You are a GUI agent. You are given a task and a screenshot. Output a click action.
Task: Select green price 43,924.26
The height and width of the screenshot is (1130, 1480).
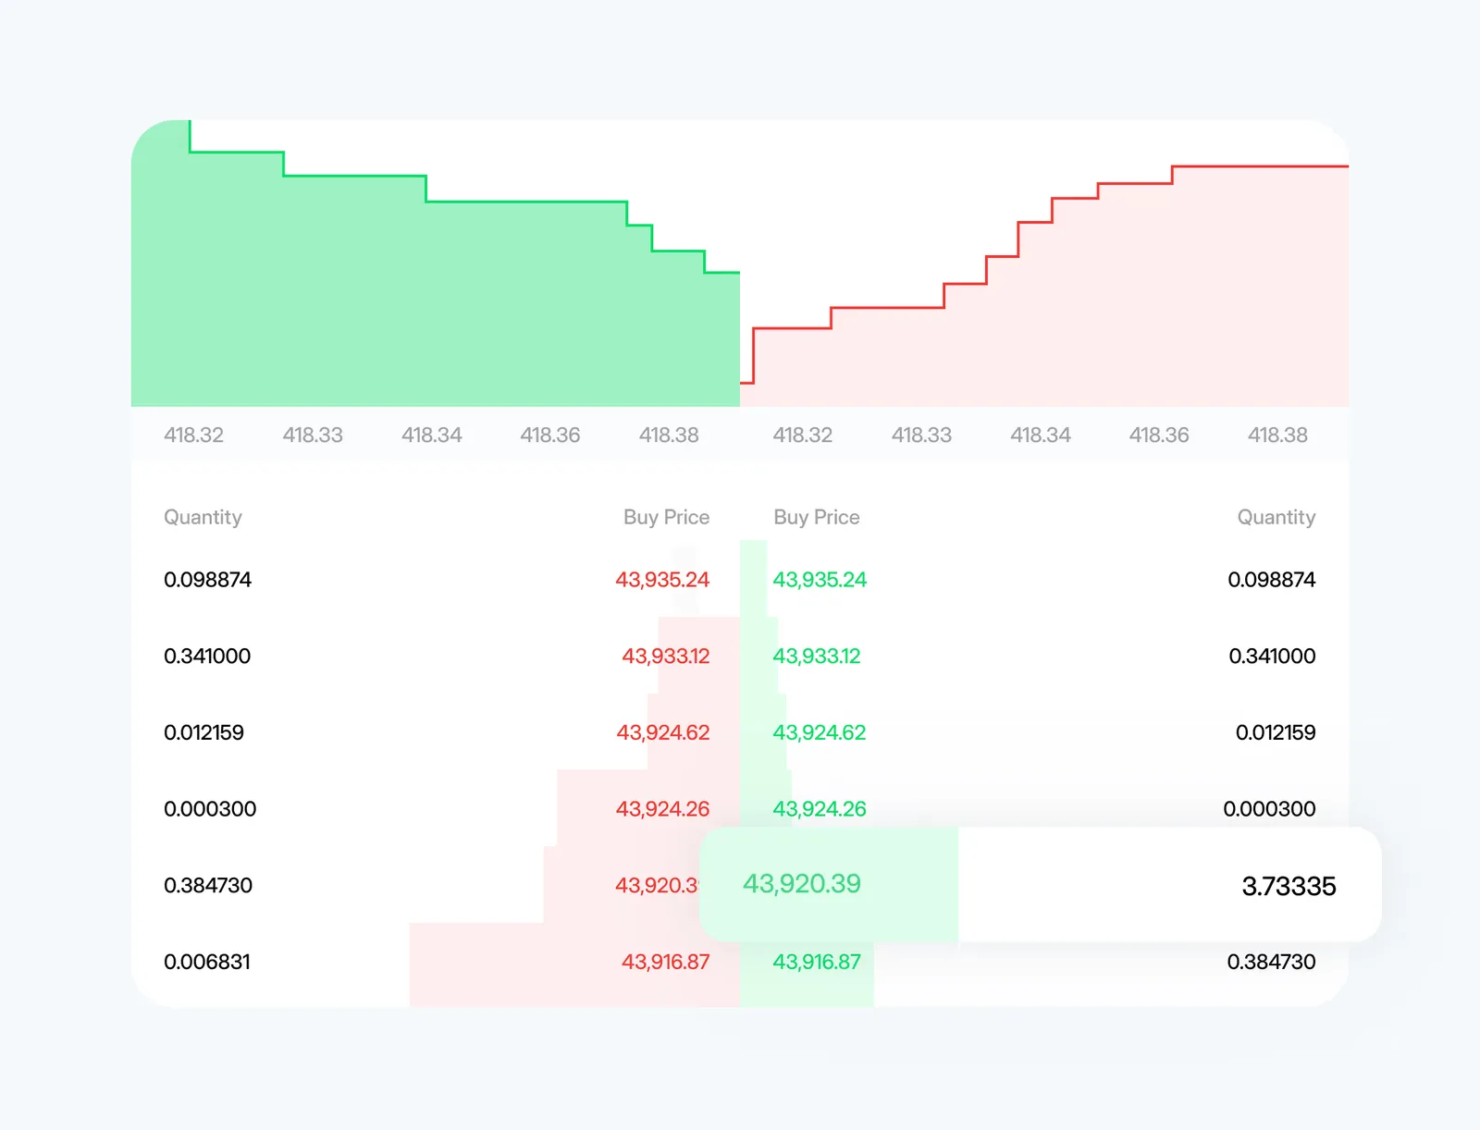point(820,809)
